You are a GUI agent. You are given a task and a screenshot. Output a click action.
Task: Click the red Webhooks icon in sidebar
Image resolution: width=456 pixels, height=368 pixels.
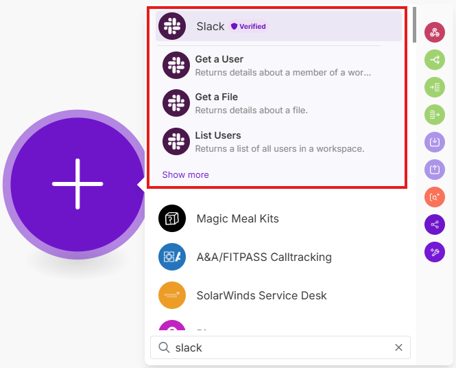coord(435,32)
